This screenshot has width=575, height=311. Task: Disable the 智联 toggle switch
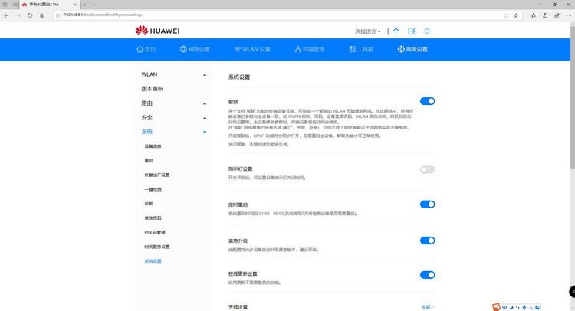tap(427, 101)
